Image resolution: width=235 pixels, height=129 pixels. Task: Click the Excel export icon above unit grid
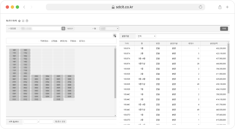[114, 36]
